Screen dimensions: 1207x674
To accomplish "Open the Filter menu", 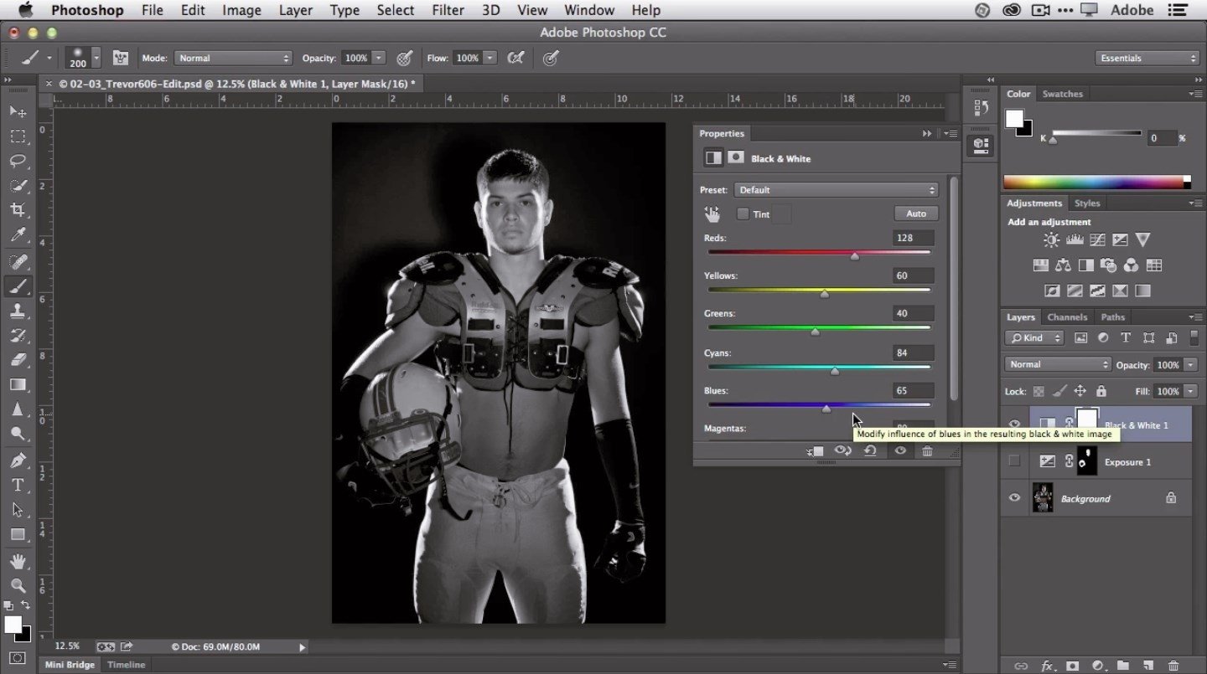I will (x=448, y=10).
